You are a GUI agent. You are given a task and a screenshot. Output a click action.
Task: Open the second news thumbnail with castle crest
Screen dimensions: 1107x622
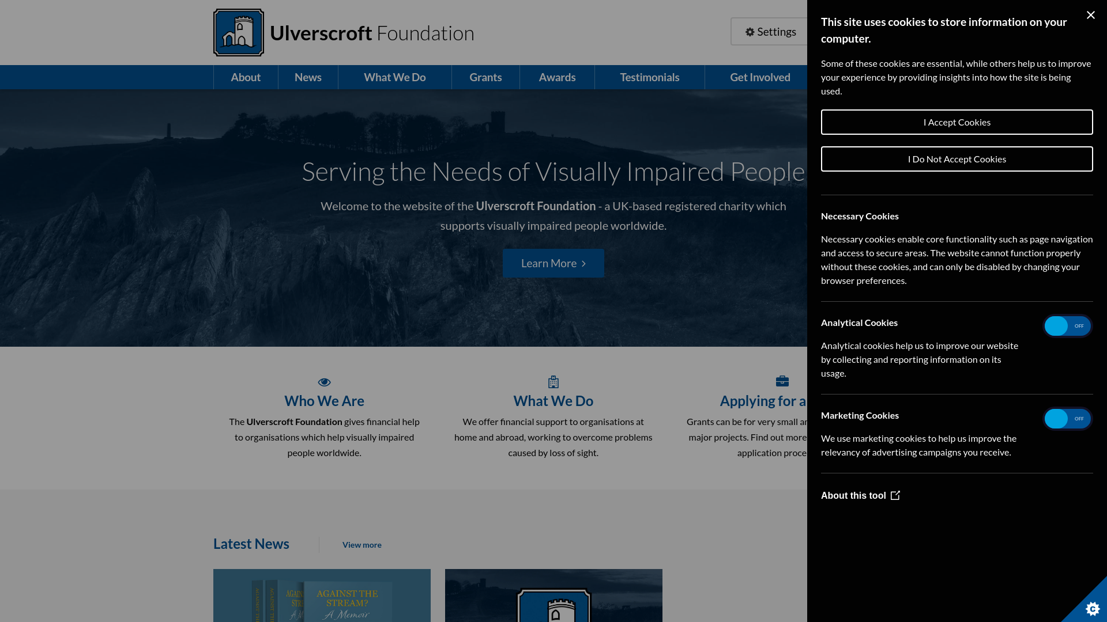tap(553, 596)
